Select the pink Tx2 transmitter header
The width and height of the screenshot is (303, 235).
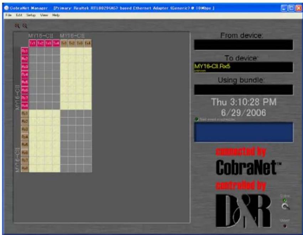click(40, 43)
